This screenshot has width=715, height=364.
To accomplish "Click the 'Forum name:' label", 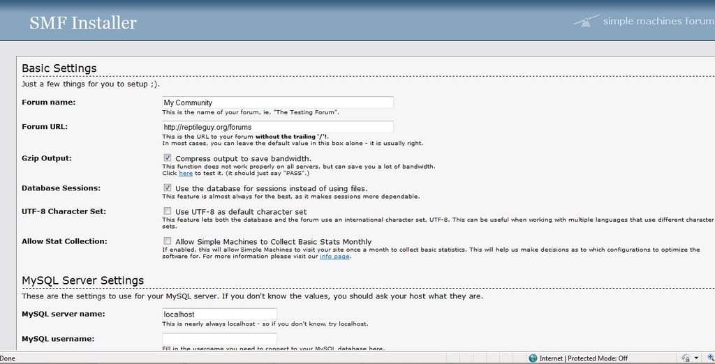I will tap(49, 102).
